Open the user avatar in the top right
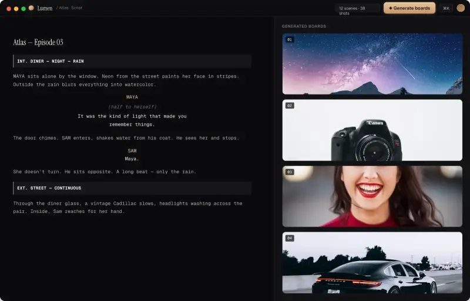Image resolution: width=470 pixels, height=301 pixels. point(461,8)
